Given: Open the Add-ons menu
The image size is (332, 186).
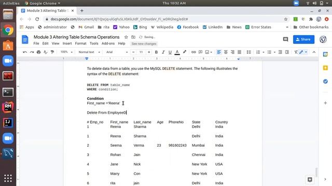Looking at the screenshot, I should click(x=108, y=43).
